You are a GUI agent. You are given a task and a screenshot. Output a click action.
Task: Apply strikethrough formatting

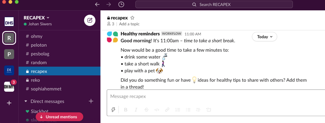coord(146,110)
